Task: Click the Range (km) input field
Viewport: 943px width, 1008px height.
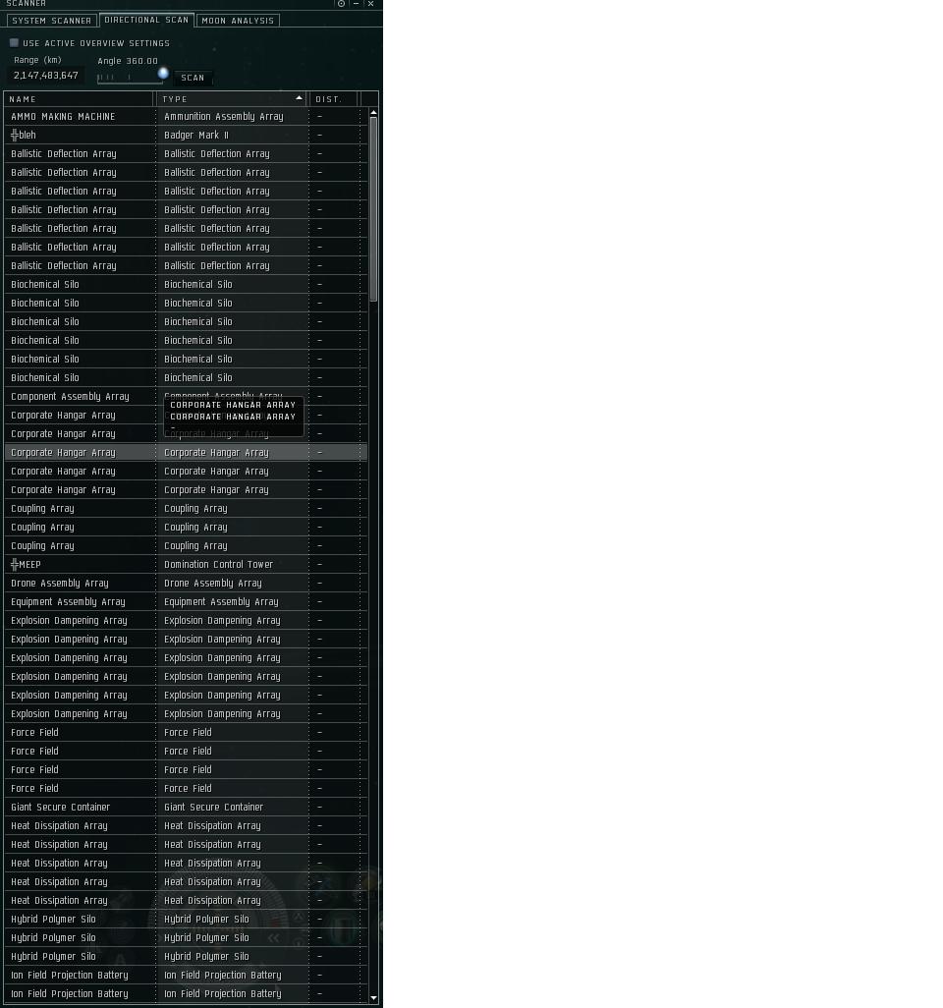Action: [46, 76]
